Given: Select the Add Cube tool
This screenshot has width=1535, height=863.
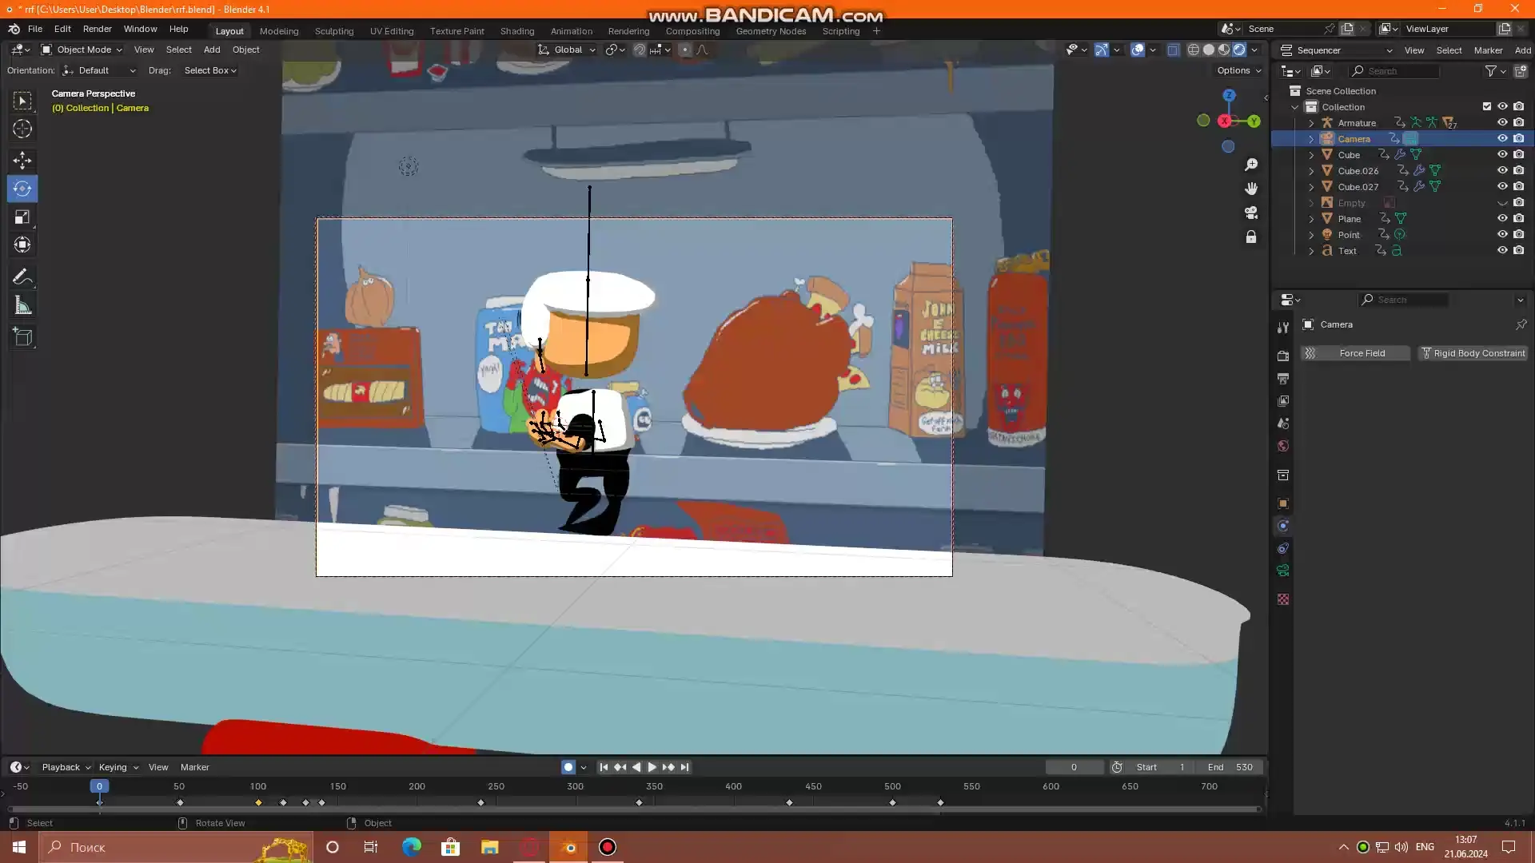Looking at the screenshot, I should [x=22, y=336].
